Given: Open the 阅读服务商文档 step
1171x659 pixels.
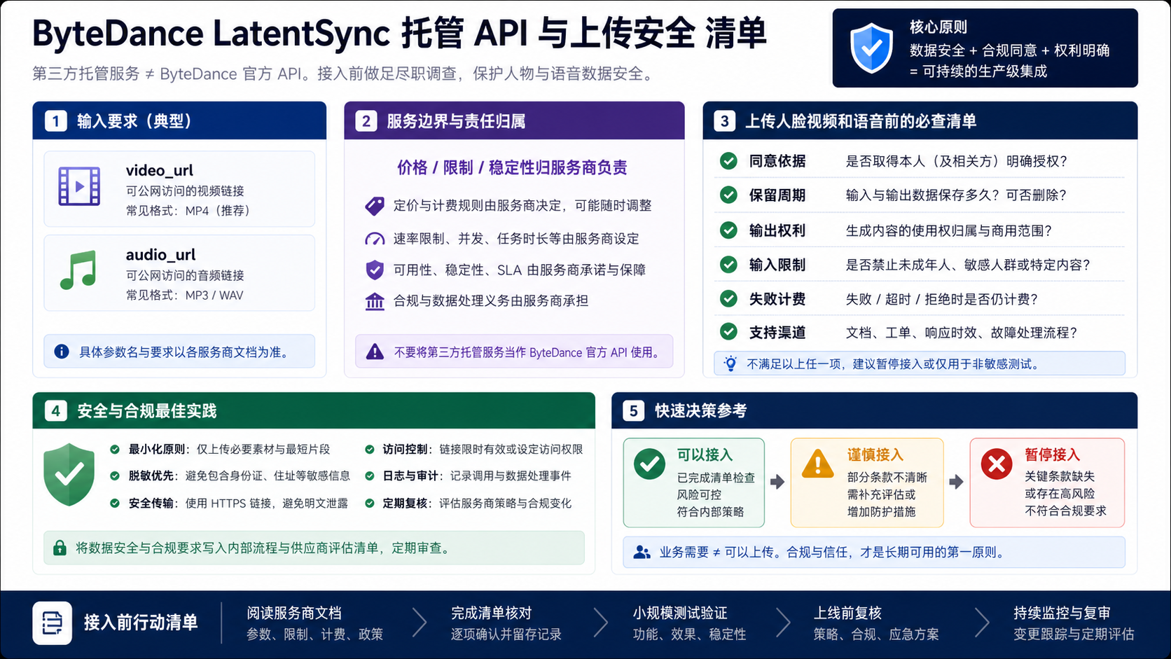Looking at the screenshot, I should (x=315, y=623).
